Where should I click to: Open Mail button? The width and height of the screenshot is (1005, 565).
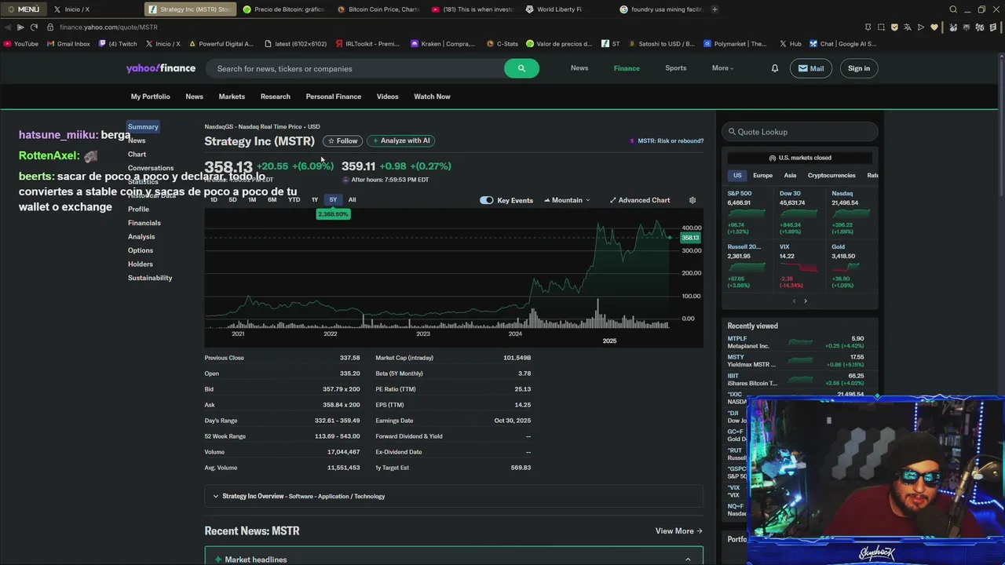(810, 68)
